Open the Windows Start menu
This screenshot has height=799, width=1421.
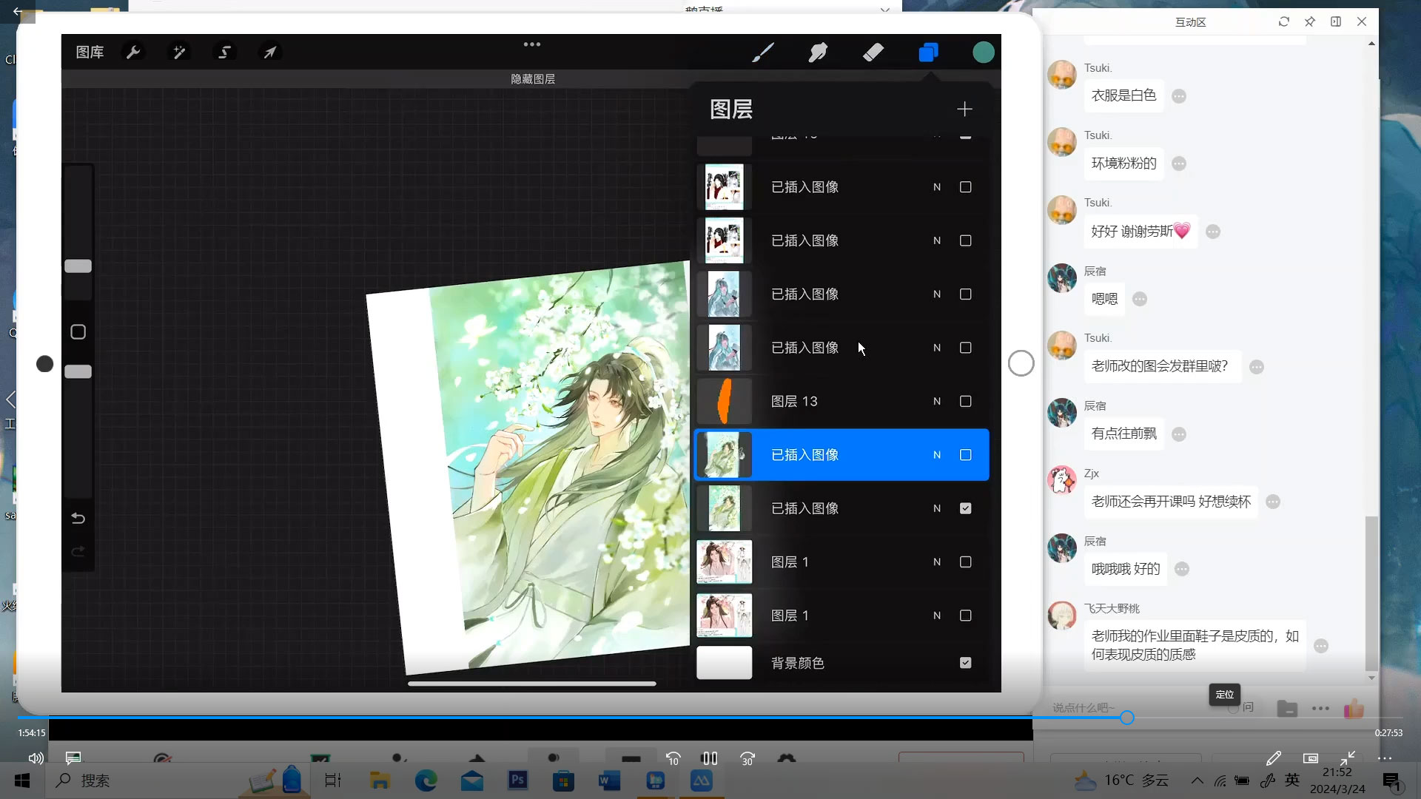pyautogui.click(x=22, y=781)
